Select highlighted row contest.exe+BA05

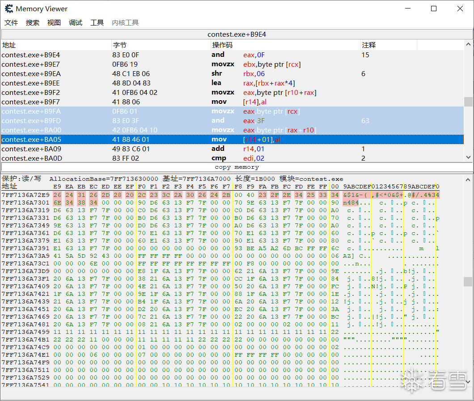coord(232,139)
